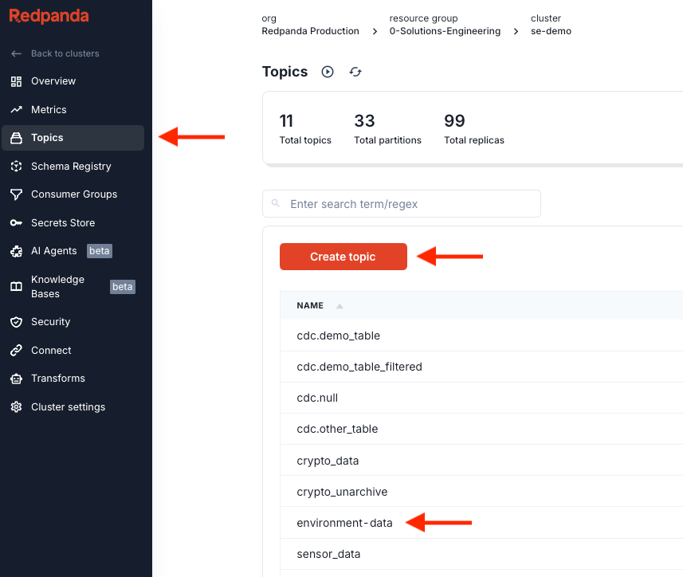Screen dimensions: 683x577
Task: Click the Knowledge Bases book icon
Action: [x=16, y=287]
